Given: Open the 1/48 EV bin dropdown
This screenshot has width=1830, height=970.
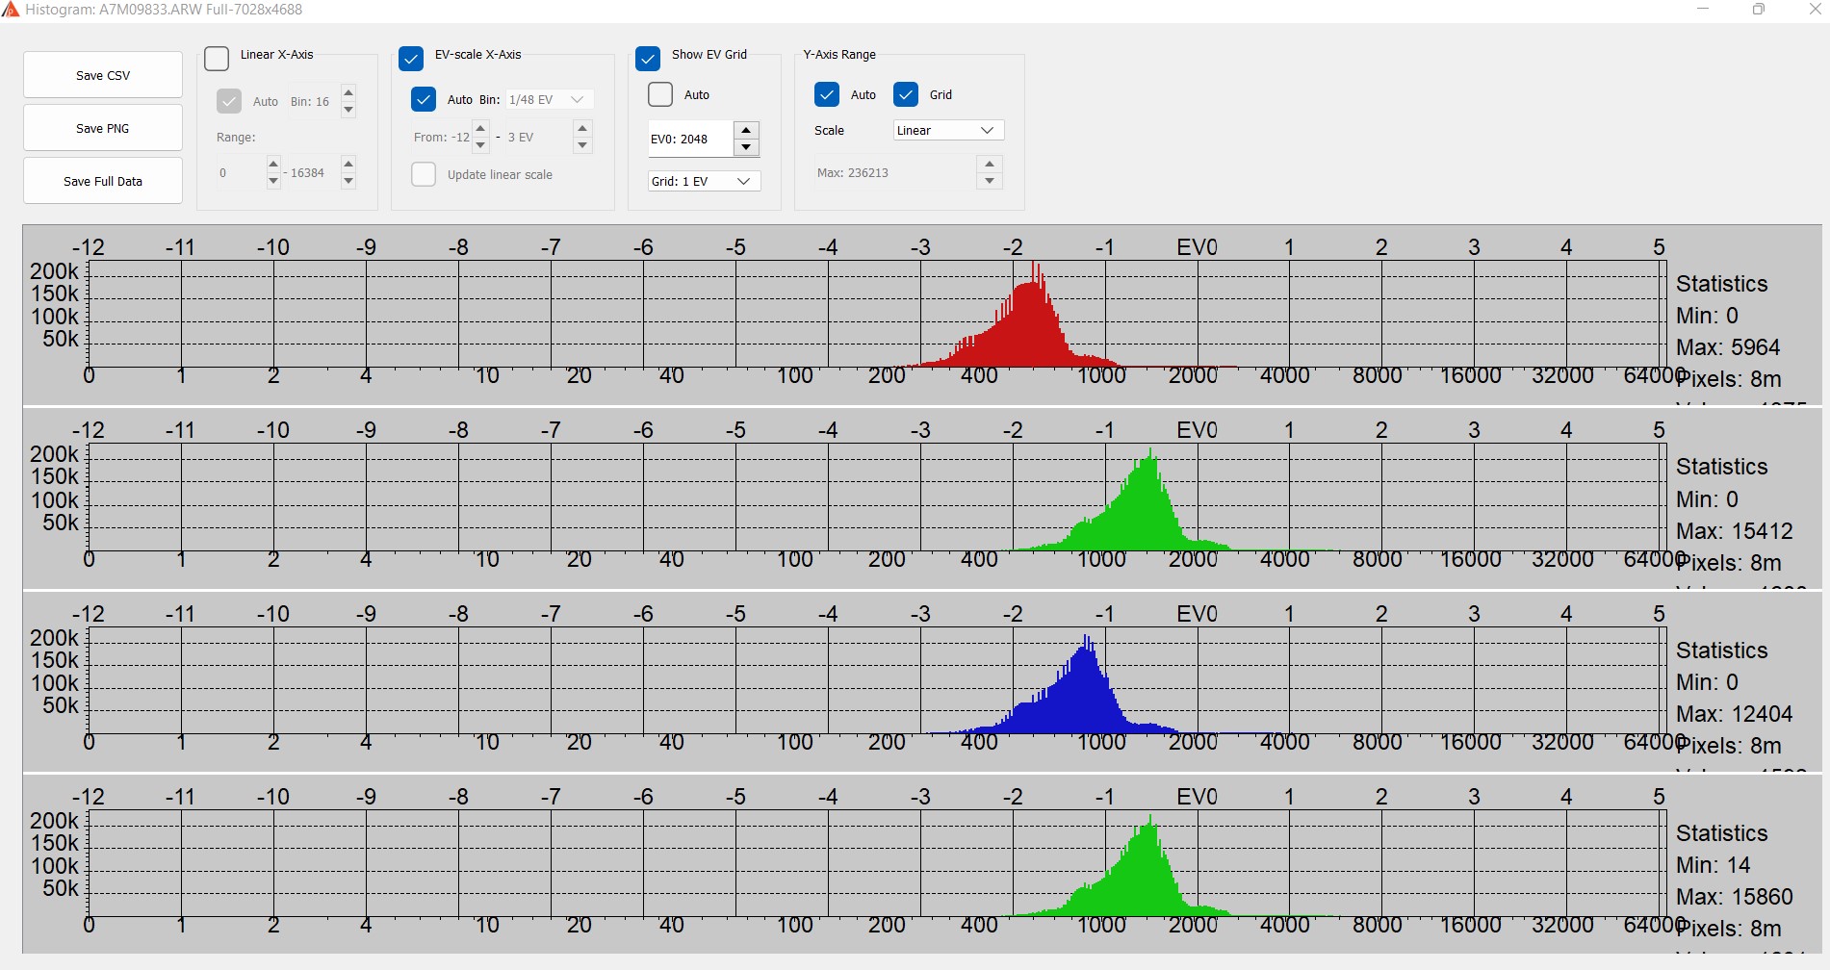Looking at the screenshot, I should coord(549,100).
